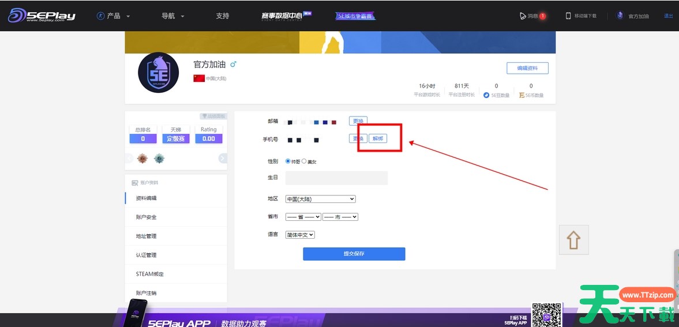Click the 退出 logout link

click(668, 16)
